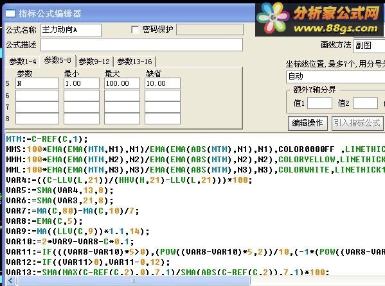Click the 缺省 field showing 10.00
Viewport: 385px width, 286px height.
(163, 83)
